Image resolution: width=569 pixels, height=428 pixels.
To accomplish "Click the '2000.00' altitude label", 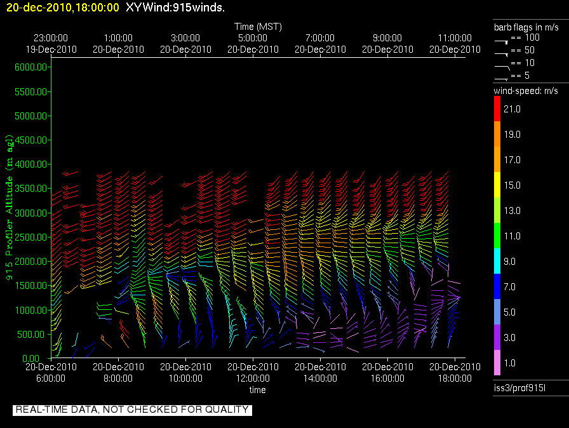I will click(30, 262).
